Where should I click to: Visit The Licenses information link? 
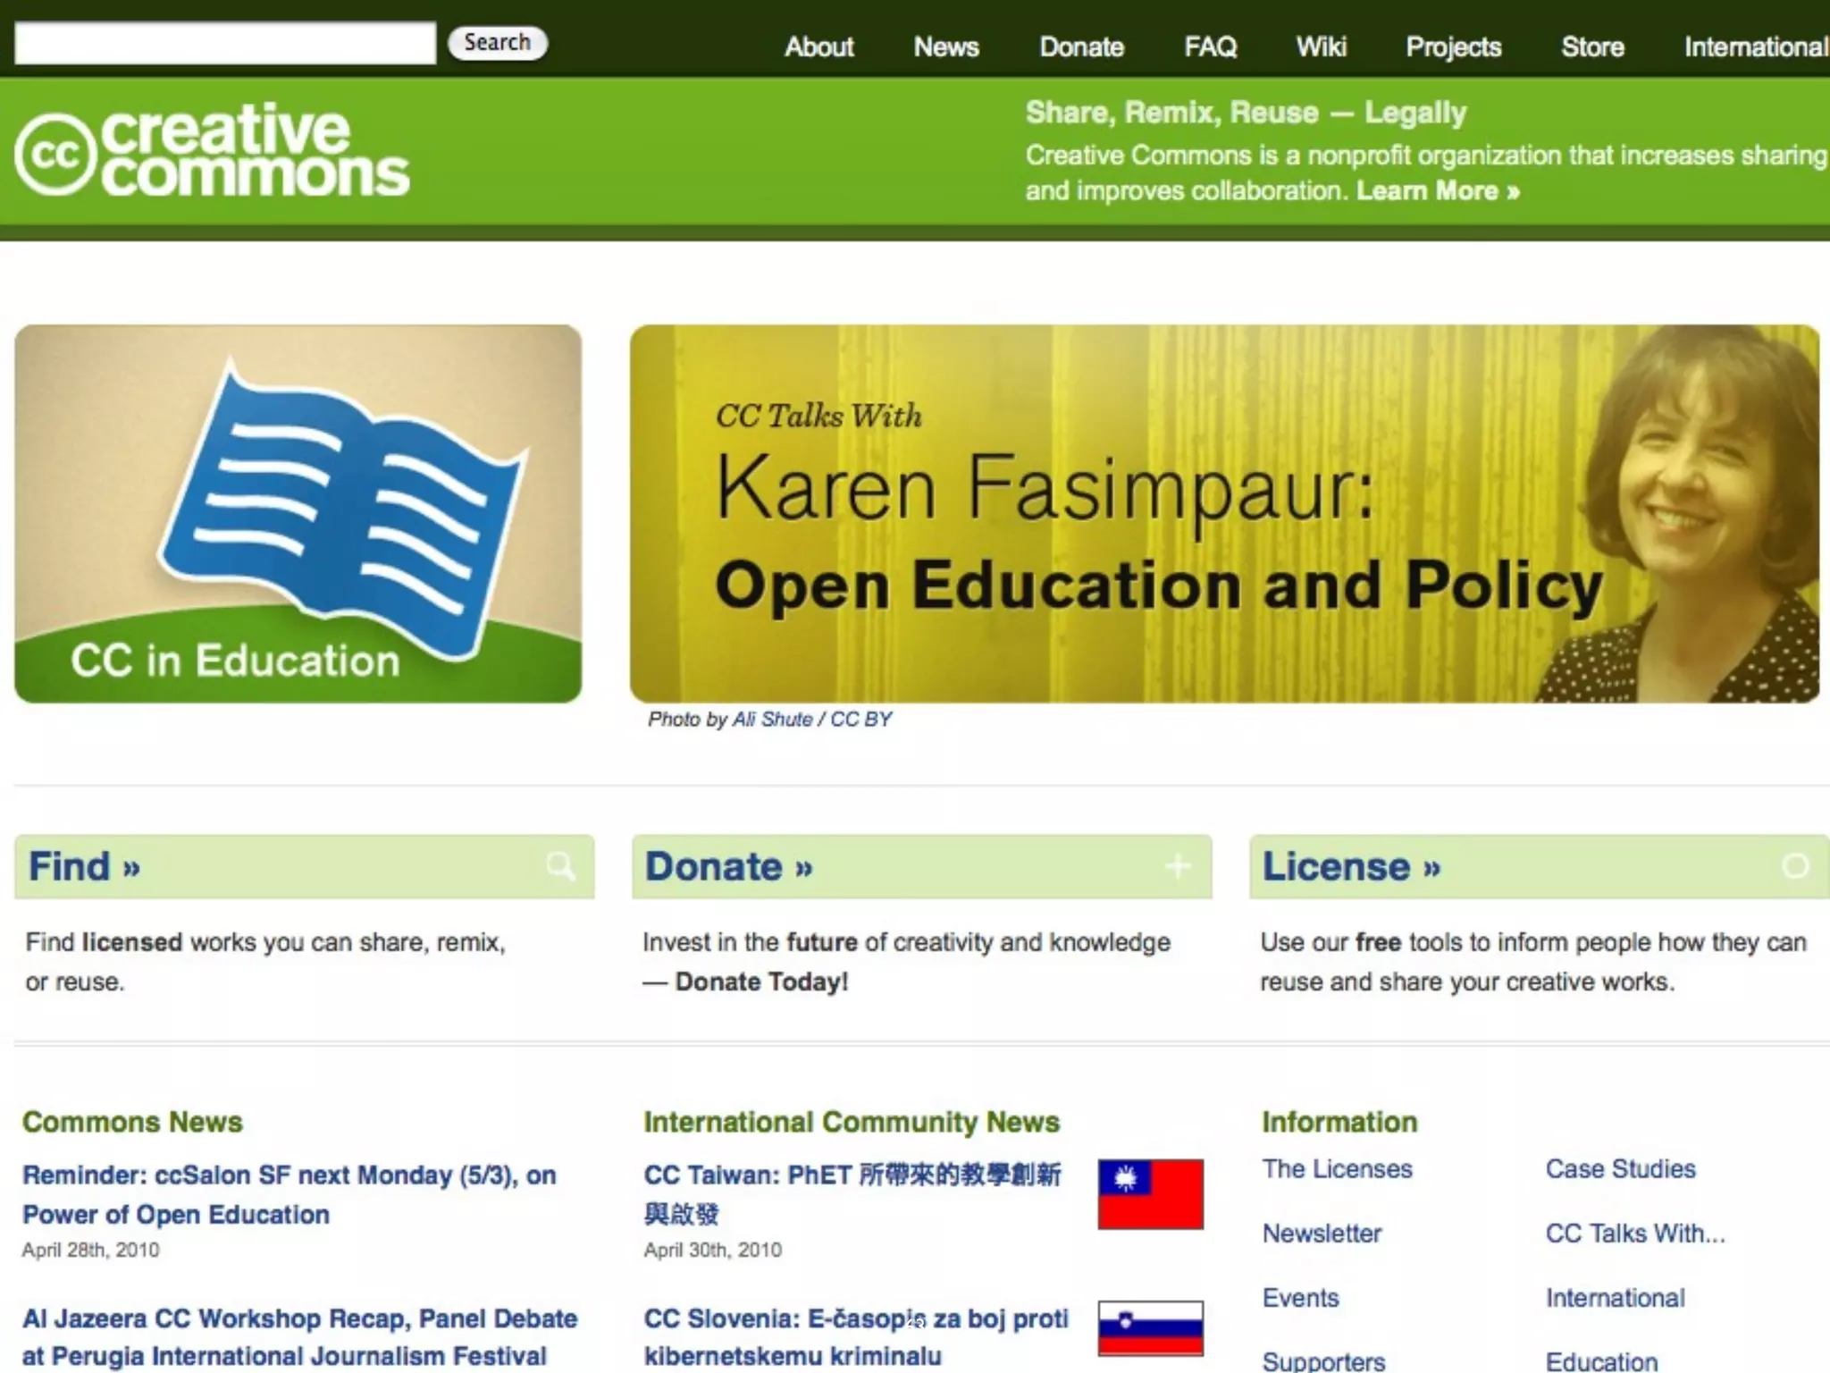(x=1337, y=1169)
